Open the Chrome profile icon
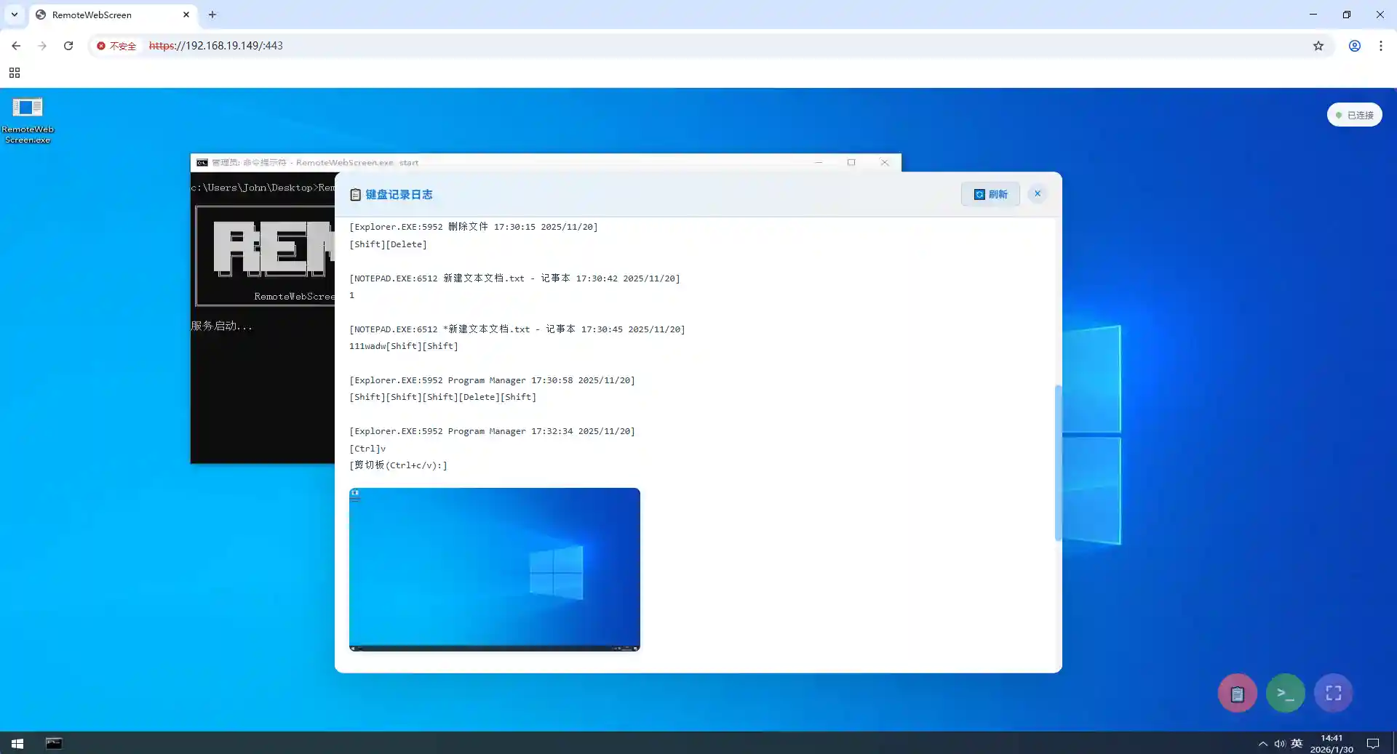 (1354, 46)
